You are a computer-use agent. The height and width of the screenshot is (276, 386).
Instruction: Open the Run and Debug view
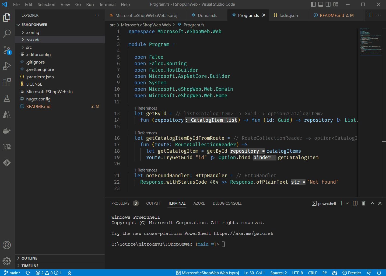tap(7, 66)
